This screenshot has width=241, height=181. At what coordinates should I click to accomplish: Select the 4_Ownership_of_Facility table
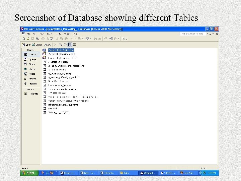coord(60,73)
